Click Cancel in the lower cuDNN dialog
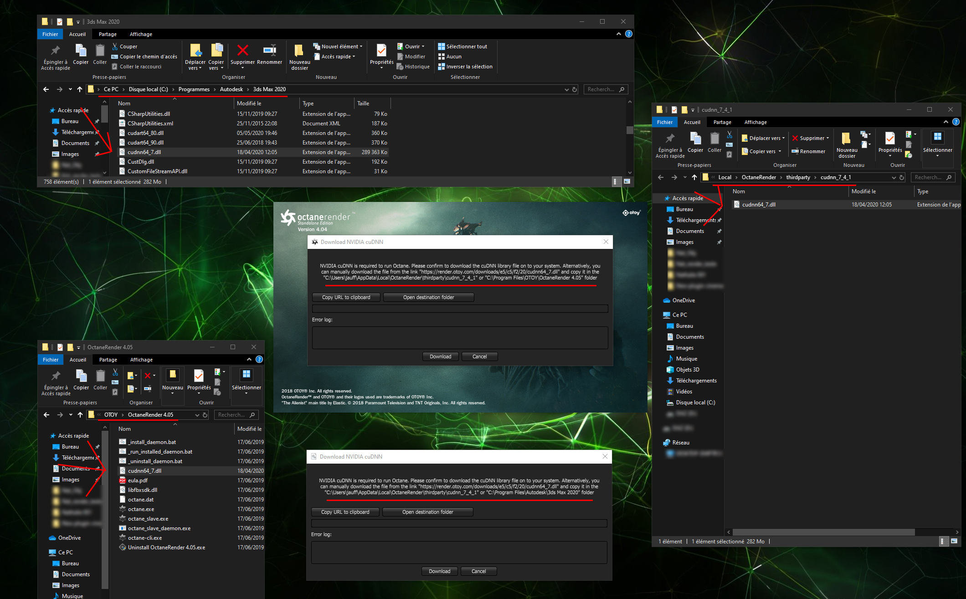 pyautogui.click(x=478, y=571)
